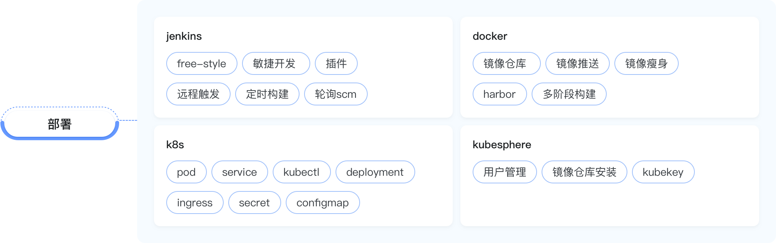
Task: Select the 多阶段构建 tag
Action: pos(569,94)
